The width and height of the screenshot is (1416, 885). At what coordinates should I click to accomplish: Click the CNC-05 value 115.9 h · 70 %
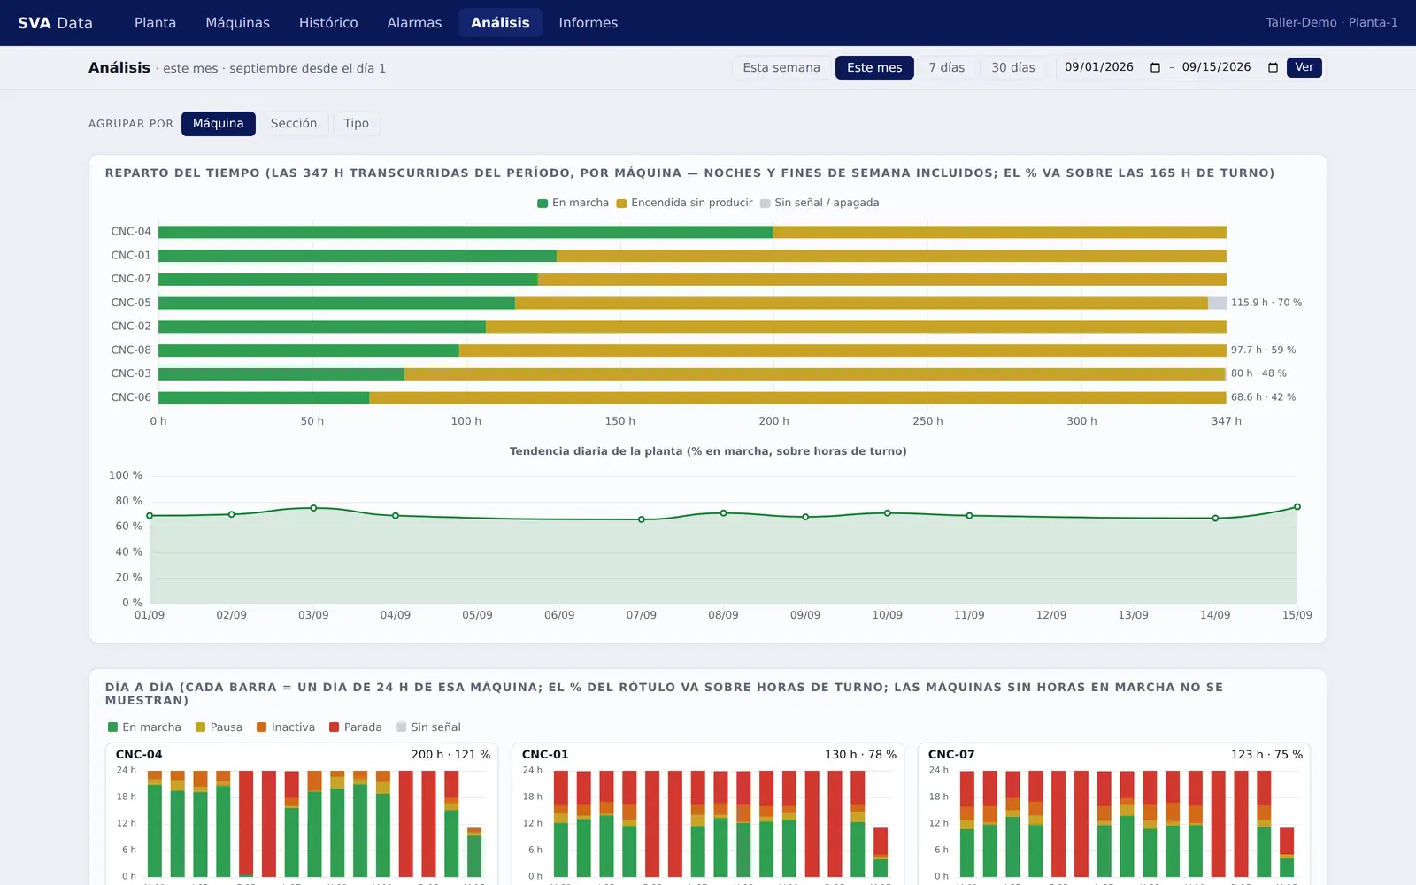(x=1266, y=303)
